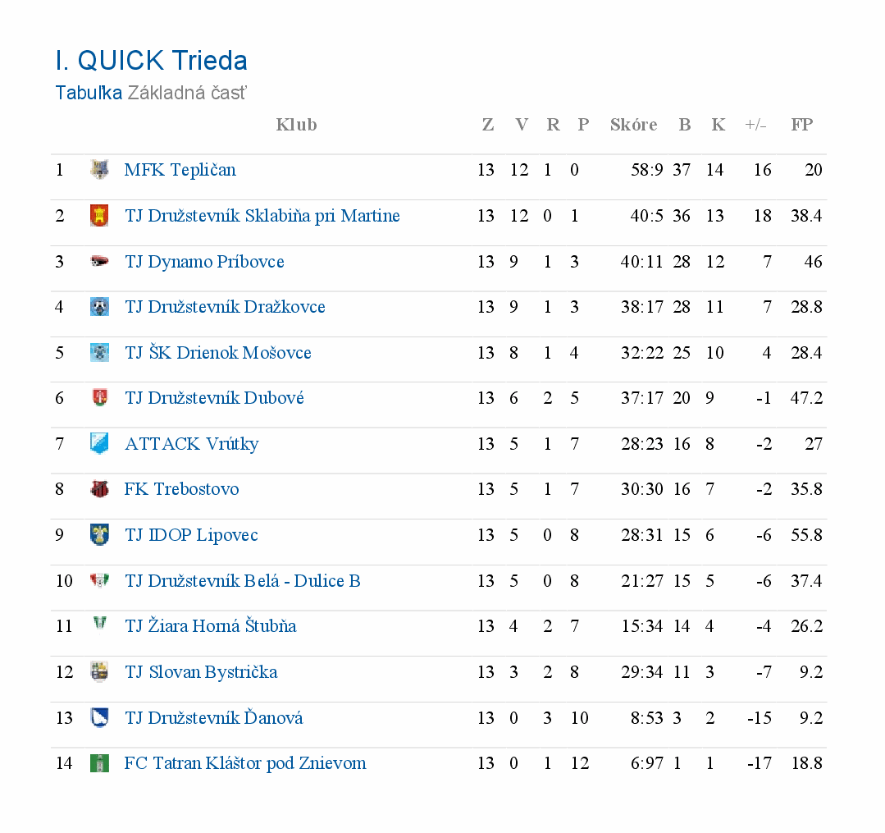Open the TJ Slovan Bystrička link
885x833 pixels.
pyautogui.click(x=201, y=672)
